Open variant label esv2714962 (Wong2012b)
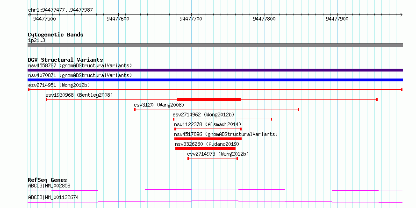Image resolution: width=416 pixels, height=208 pixels. pyautogui.click(x=203, y=115)
